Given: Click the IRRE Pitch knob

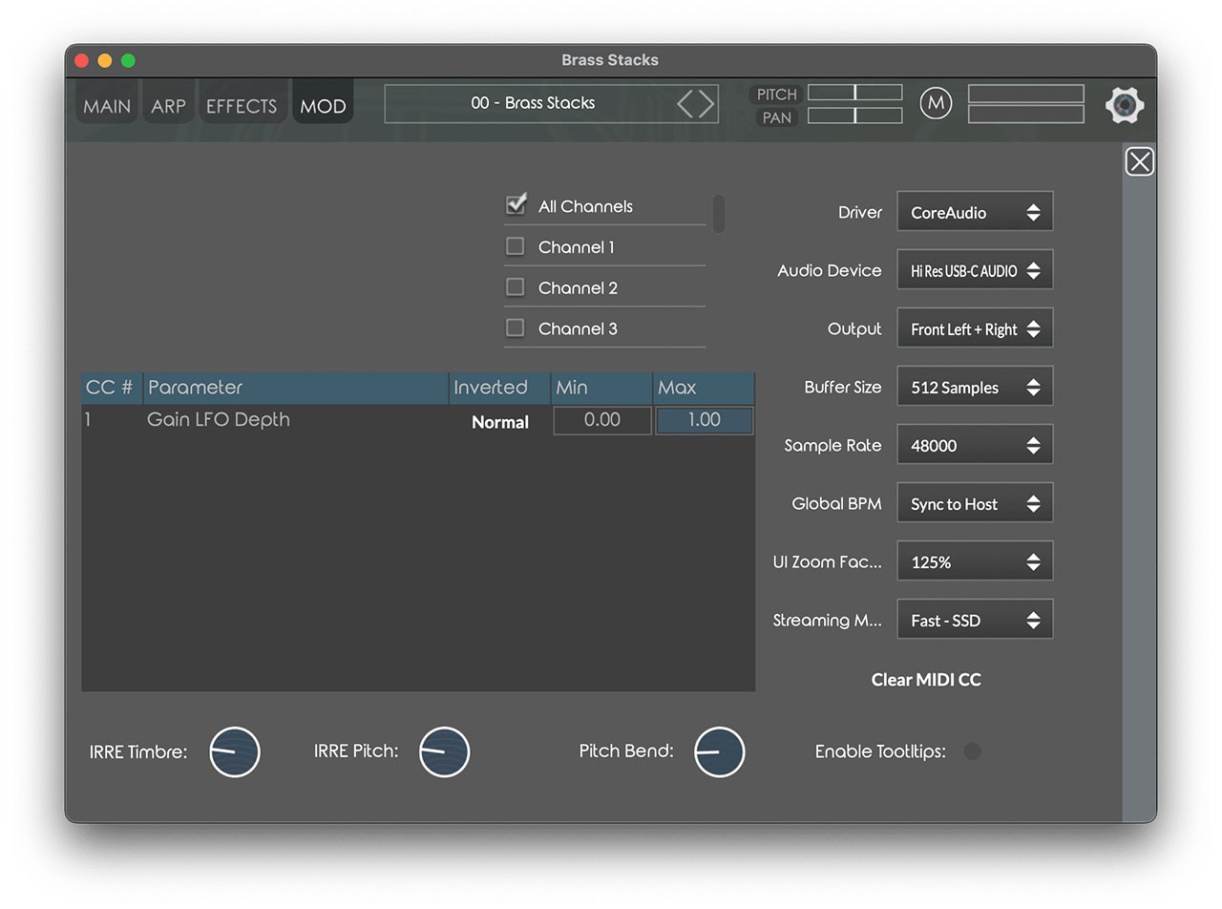Looking at the screenshot, I should click(444, 751).
